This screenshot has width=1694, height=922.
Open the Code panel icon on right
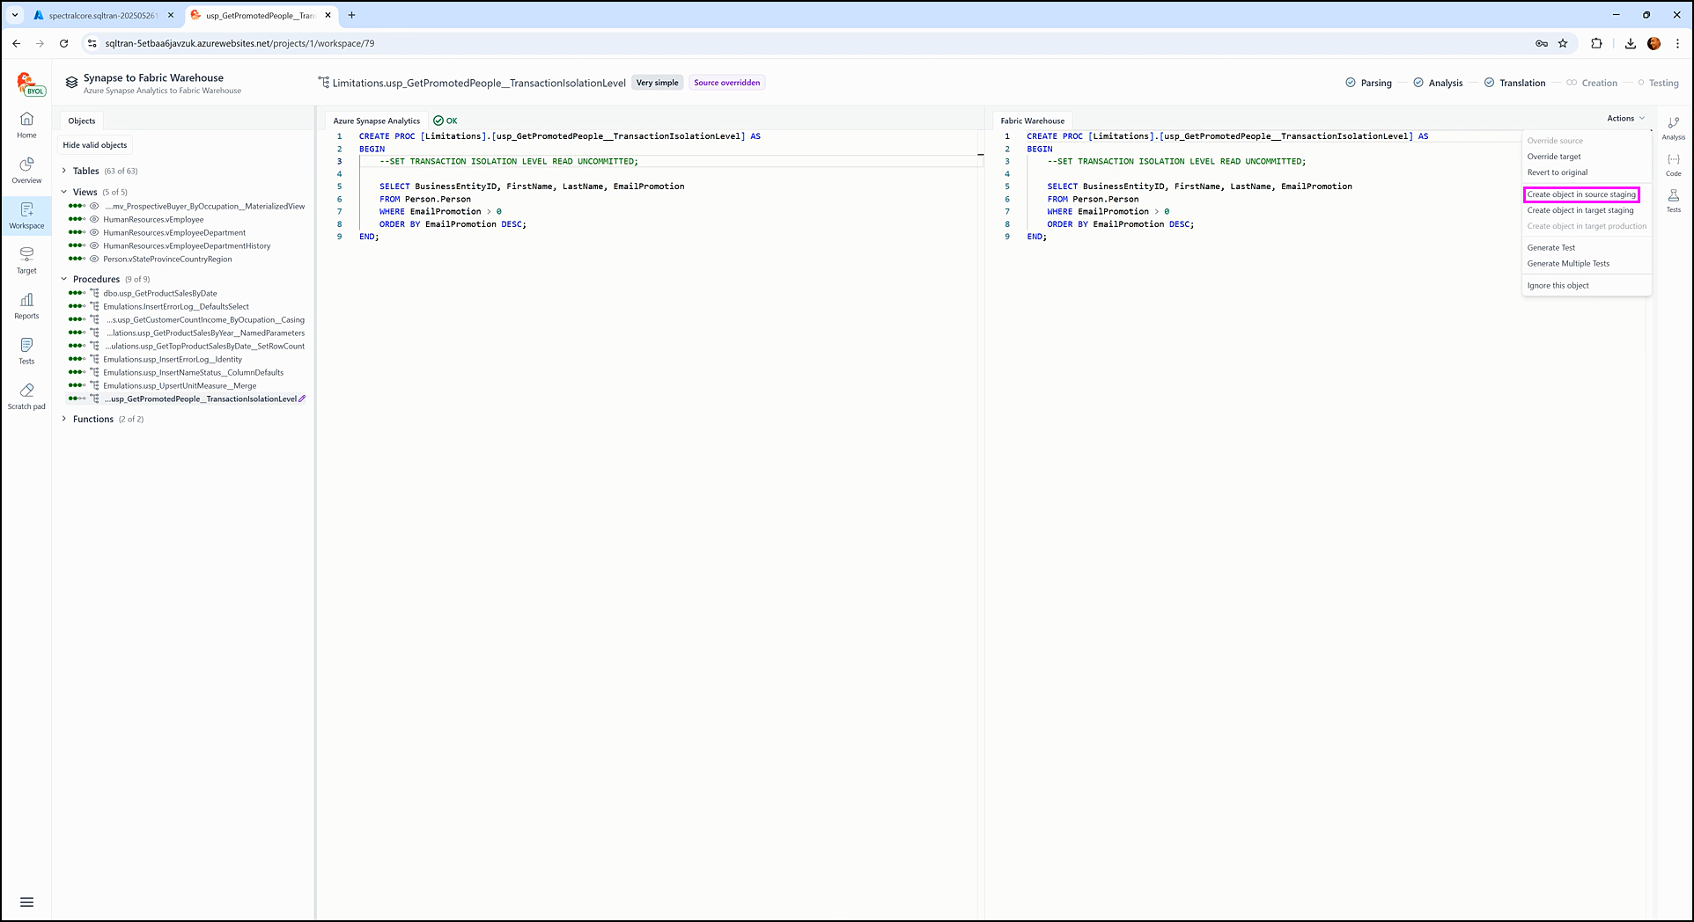[x=1673, y=165]
